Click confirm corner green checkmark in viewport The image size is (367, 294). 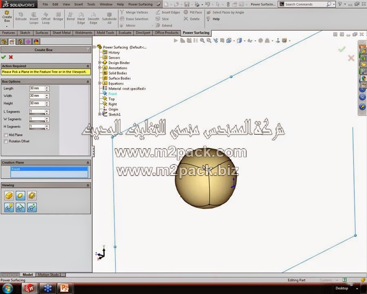coord(342,49)
